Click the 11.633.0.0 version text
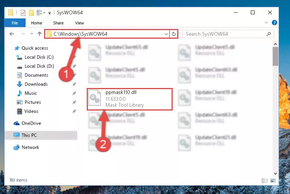Screen dimensions: 290x194 (x=115, y=99)
